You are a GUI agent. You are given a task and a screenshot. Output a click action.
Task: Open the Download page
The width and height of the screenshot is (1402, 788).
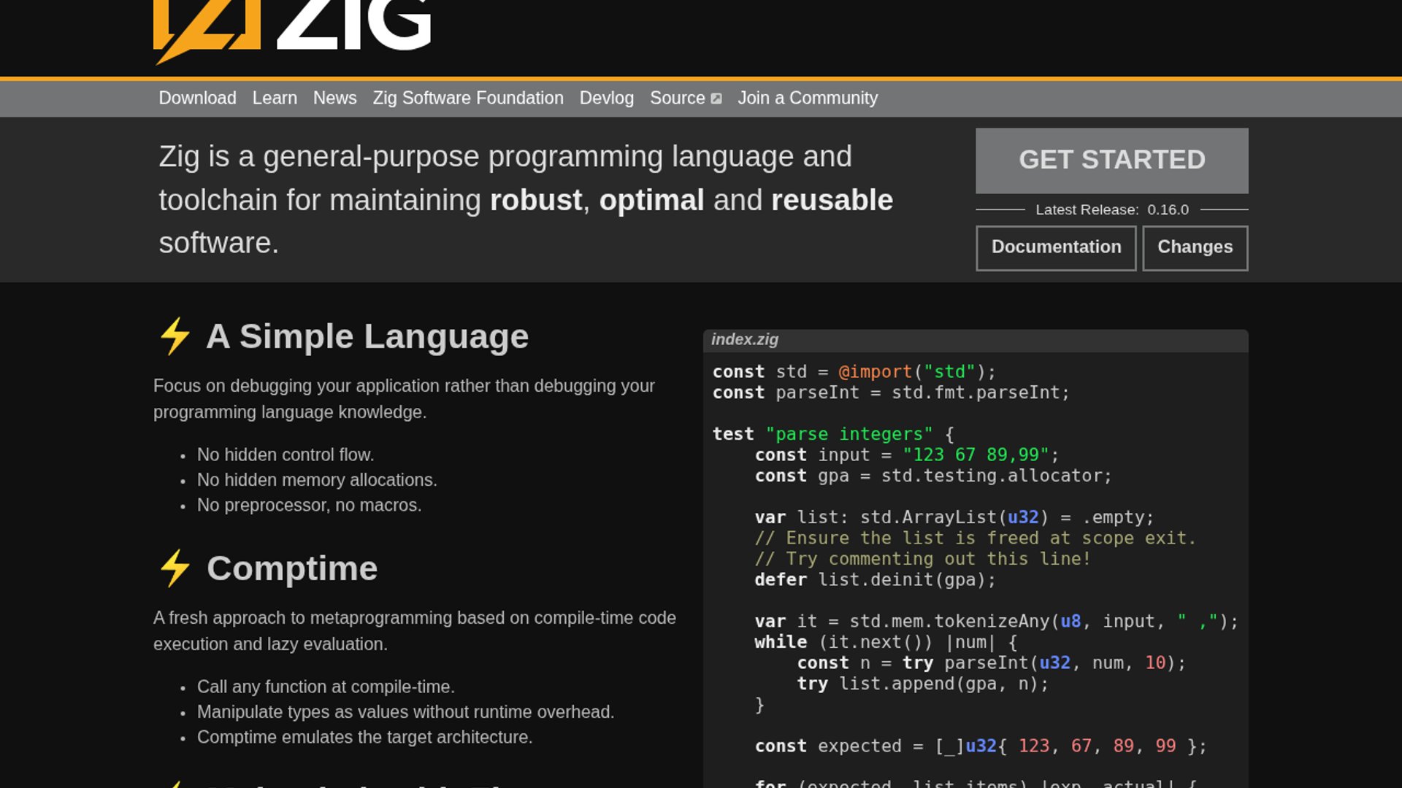[197, 98]
